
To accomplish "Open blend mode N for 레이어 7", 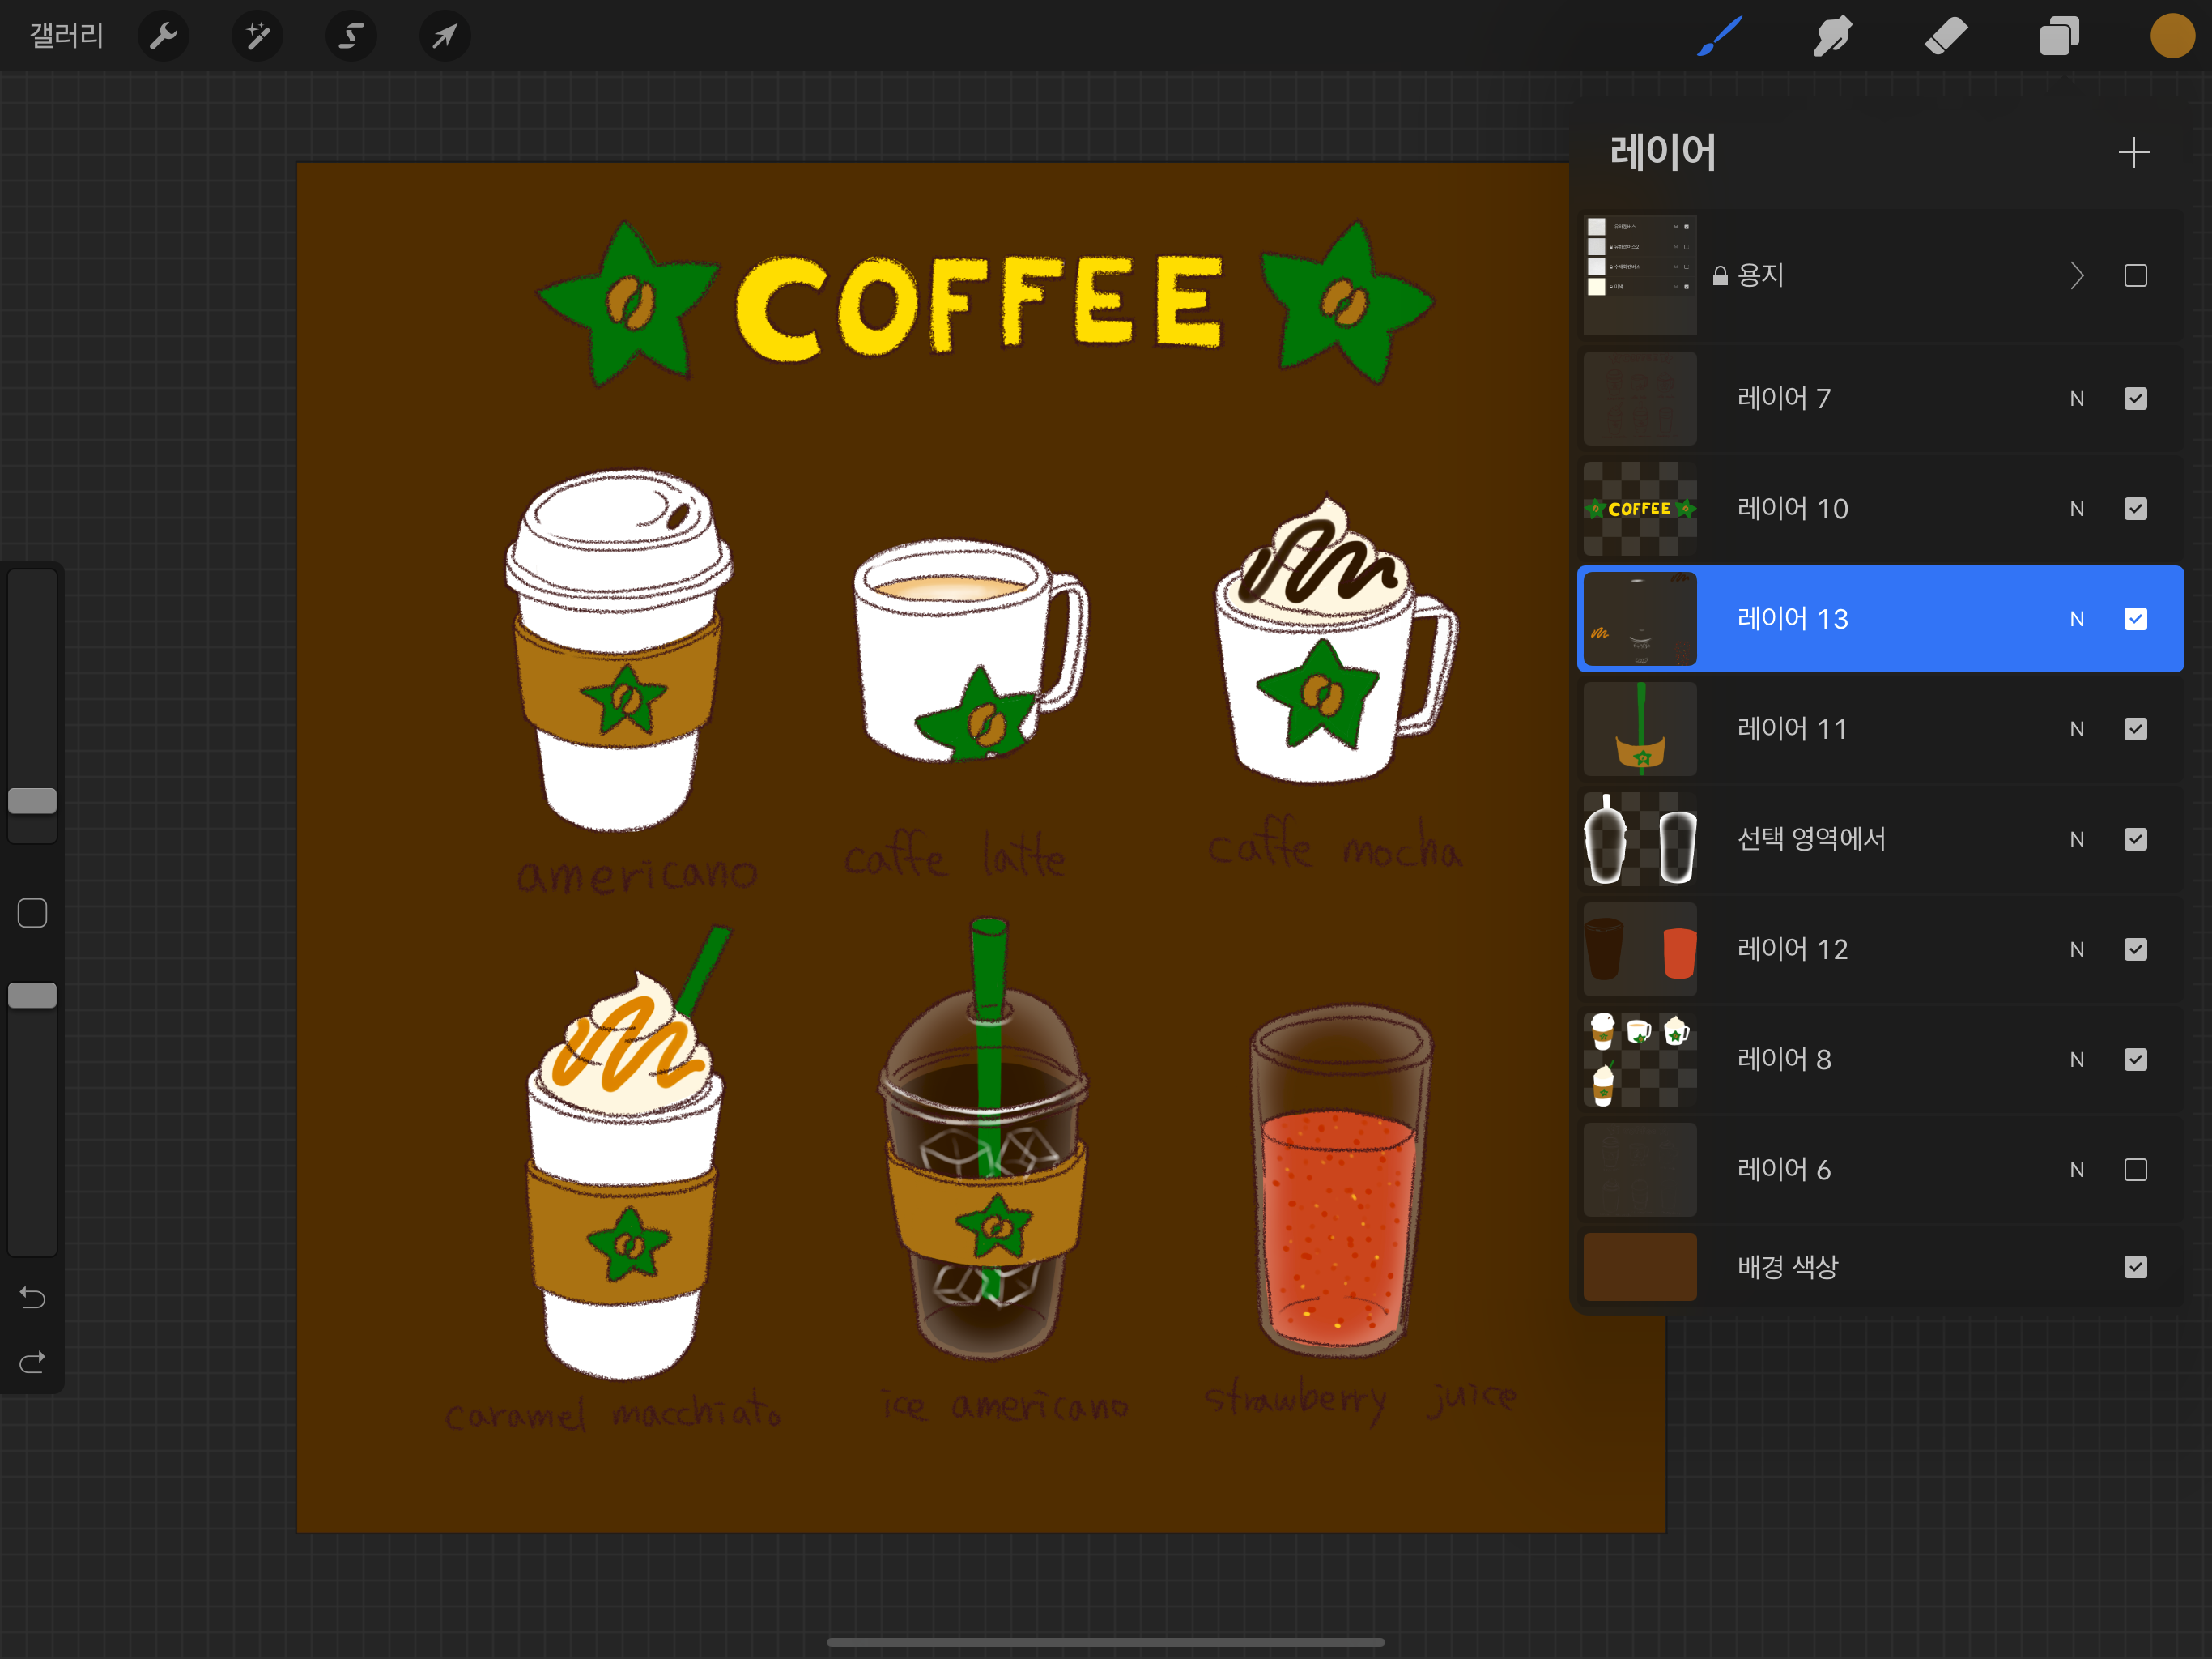I will pos(2076,399).
